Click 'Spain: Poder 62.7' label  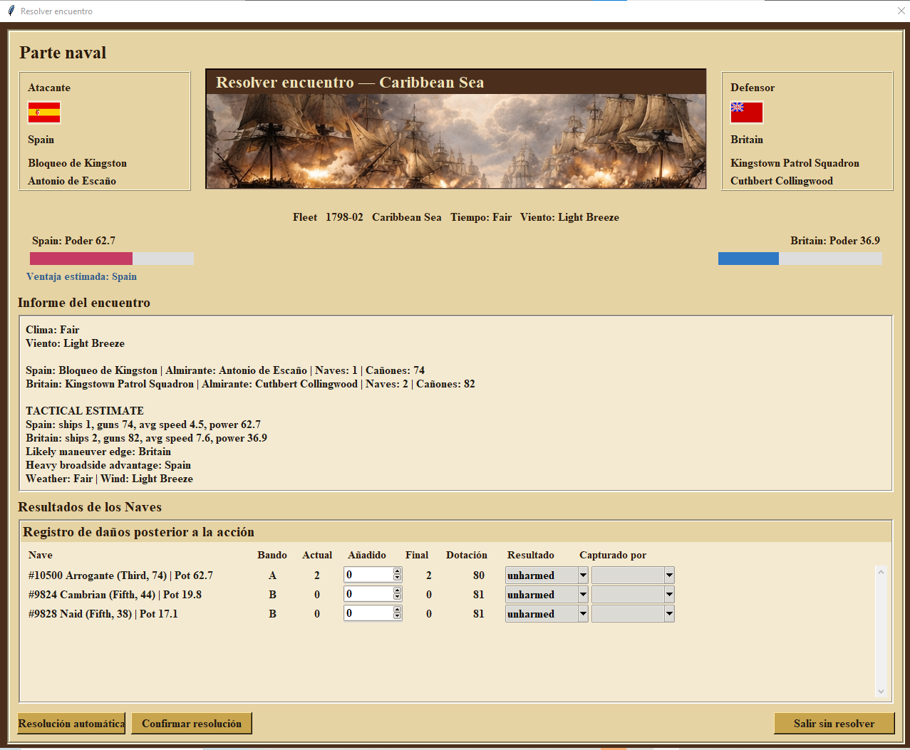[x=73, y=241]
